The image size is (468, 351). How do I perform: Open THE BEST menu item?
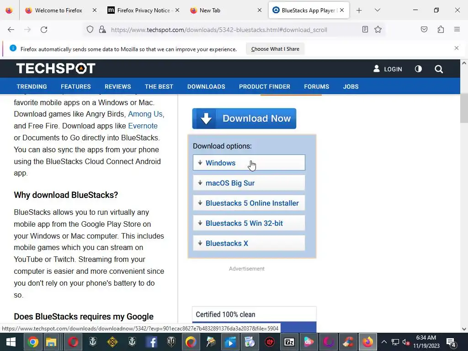coord(159,86)
